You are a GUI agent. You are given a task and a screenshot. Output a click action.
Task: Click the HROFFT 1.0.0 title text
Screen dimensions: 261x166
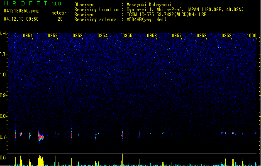pos(32,3)
